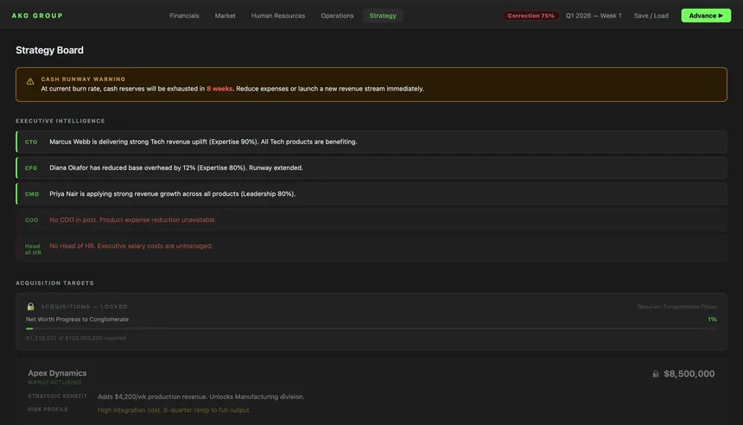
Task: Open the Financials tab
Action: (x=184, y=16)
